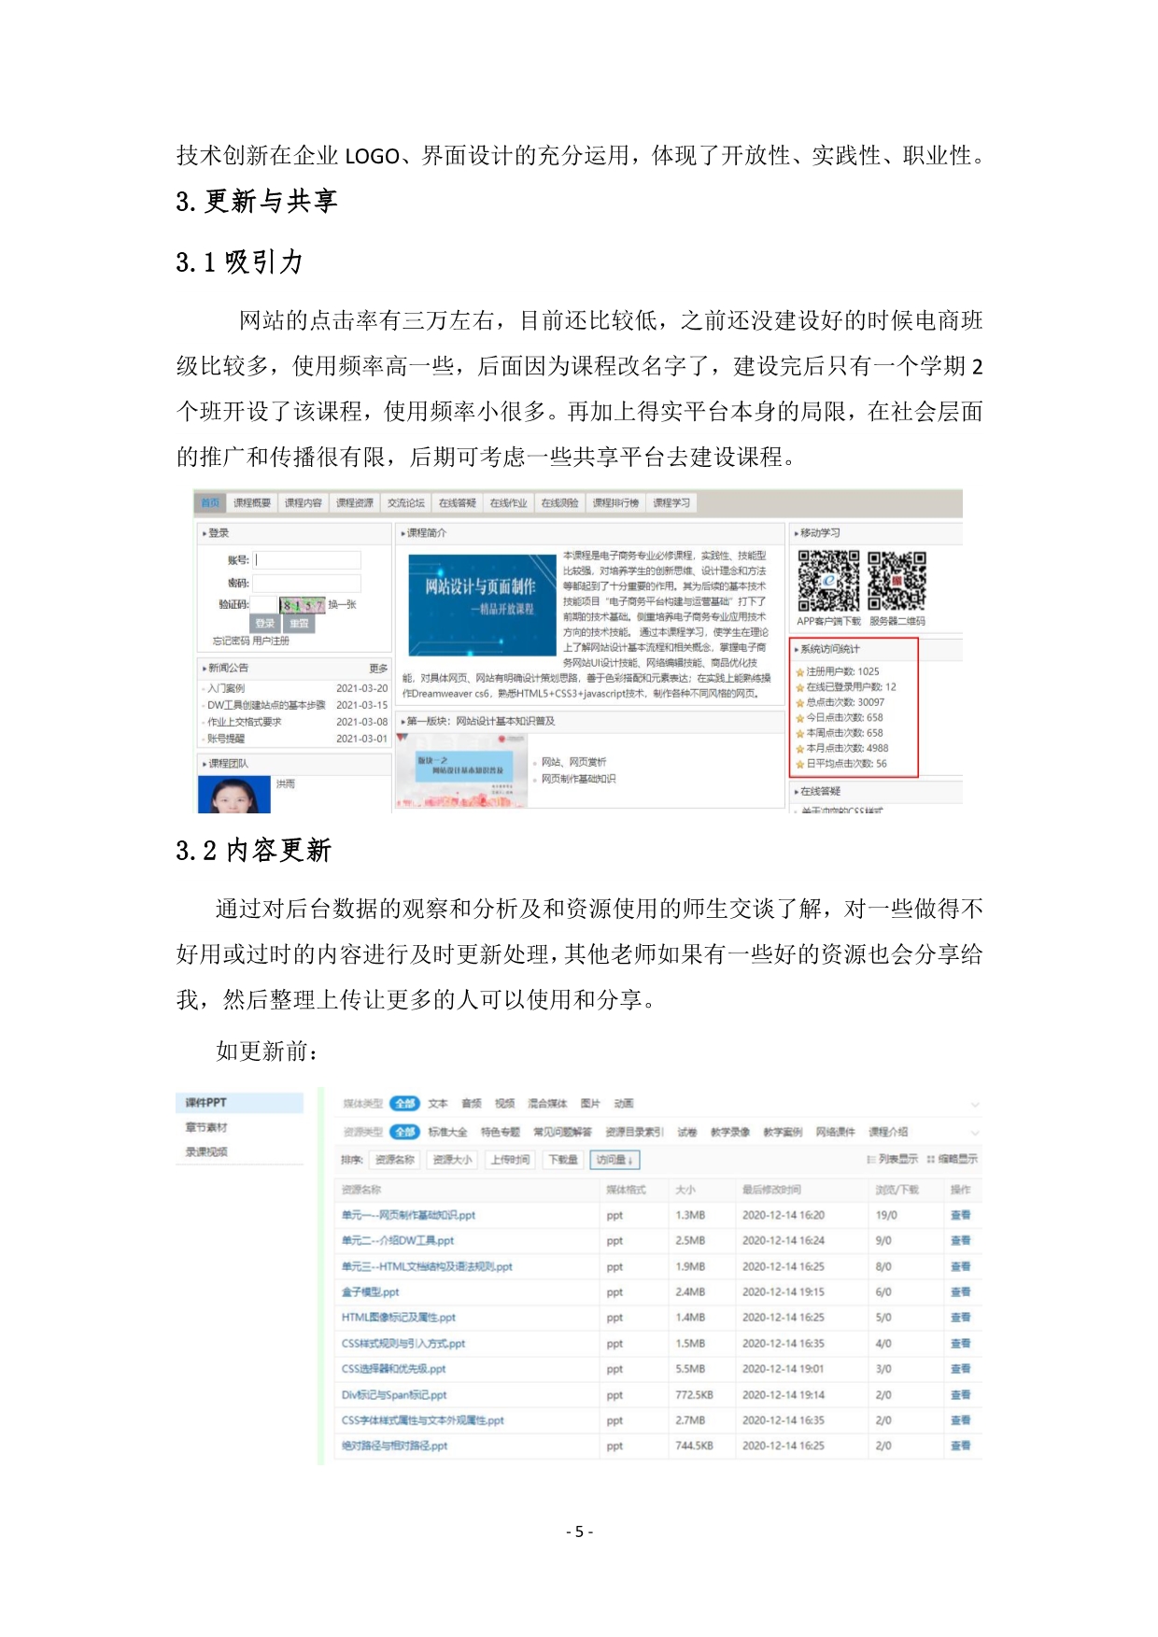Image resolution: width=1158 pixels, height=1637 pixels.
Task: Open 单元一--网页制作基础知识.ppt
Action: pos(408,1216)
